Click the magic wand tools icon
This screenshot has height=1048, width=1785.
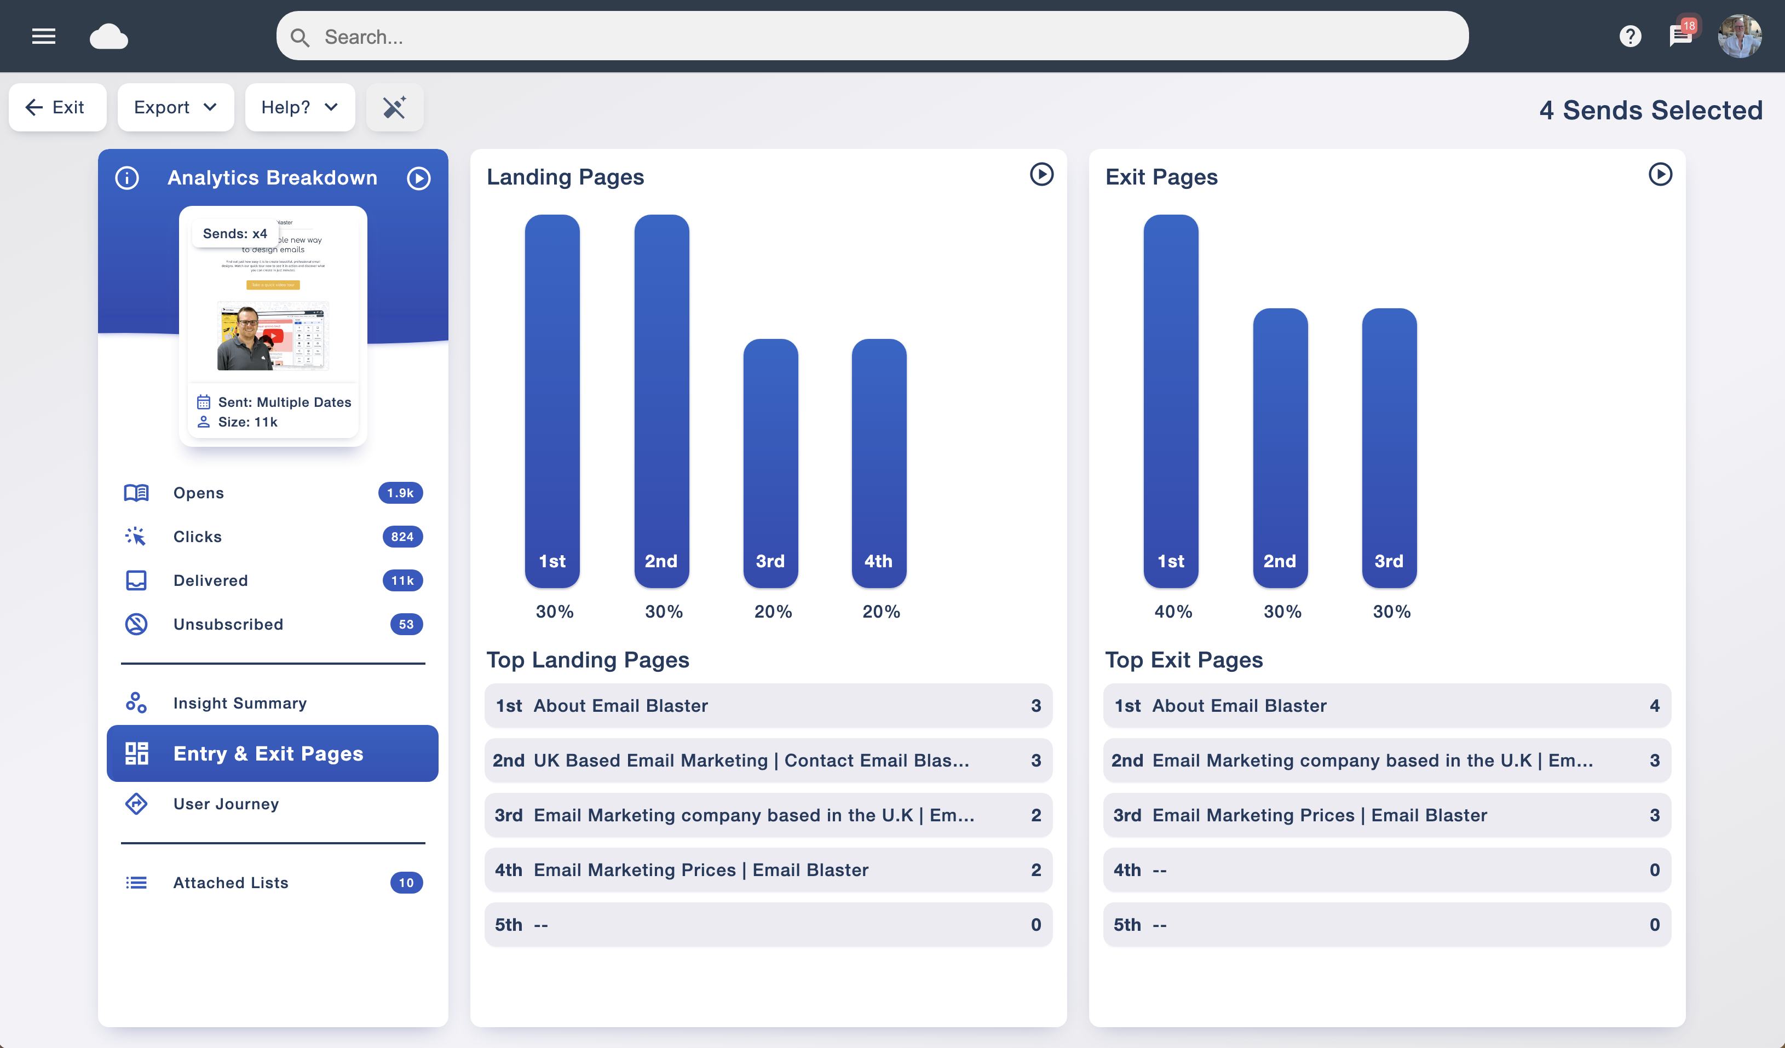click(x=395, y=107)
